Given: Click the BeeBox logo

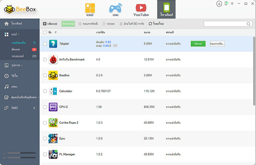Looking at the screenshot, I should 20,9.
